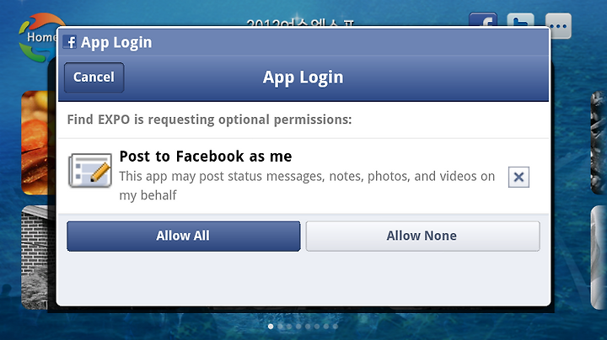
Task: Uncheck the Post to Facebook permission box
Action: click(518, 177)
